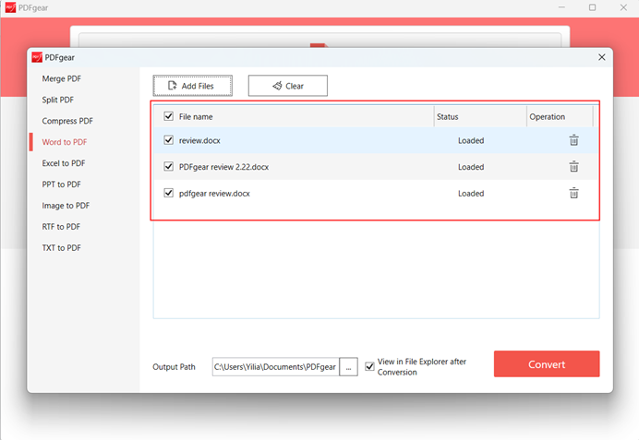639x440 pixels.
Task: Start conversion with Convert button
Action: click(547, 363)
